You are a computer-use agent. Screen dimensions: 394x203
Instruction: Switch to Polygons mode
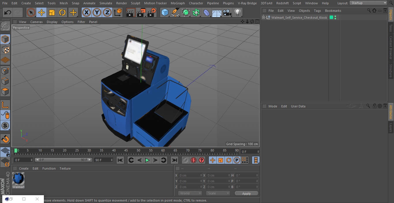pos(5,92)
